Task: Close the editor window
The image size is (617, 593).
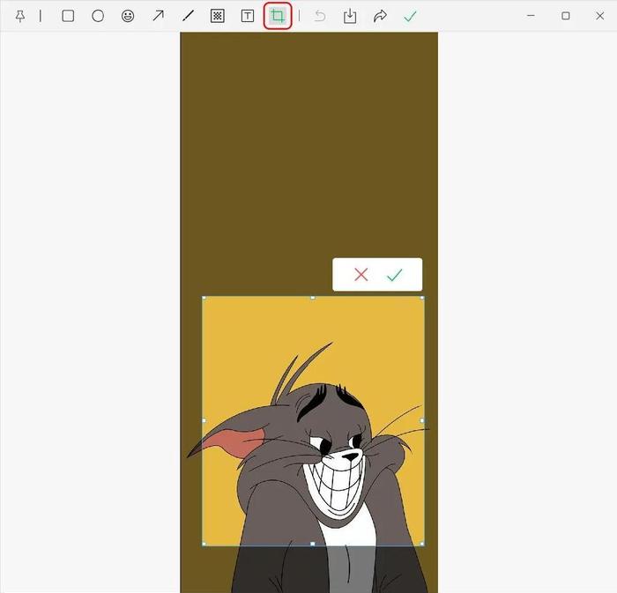Action: (599, 16)
